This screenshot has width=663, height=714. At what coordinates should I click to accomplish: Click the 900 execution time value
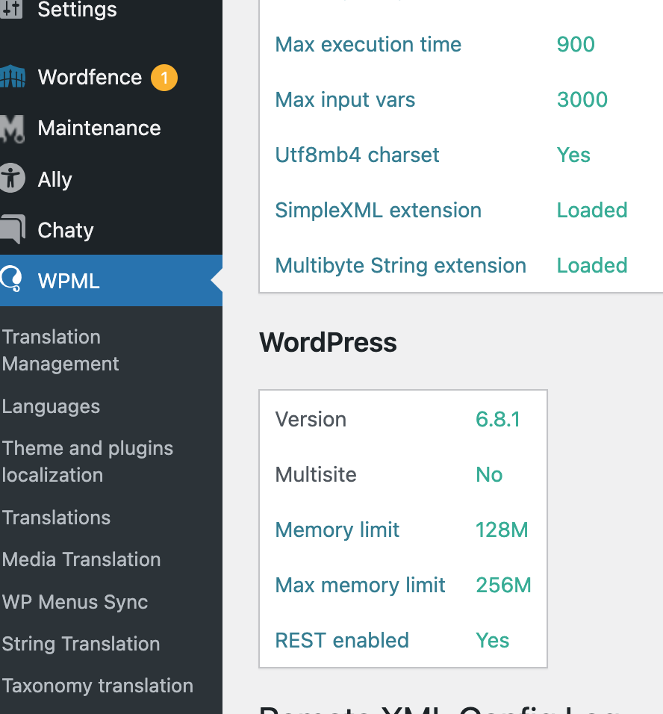click(x=576, y=45)
